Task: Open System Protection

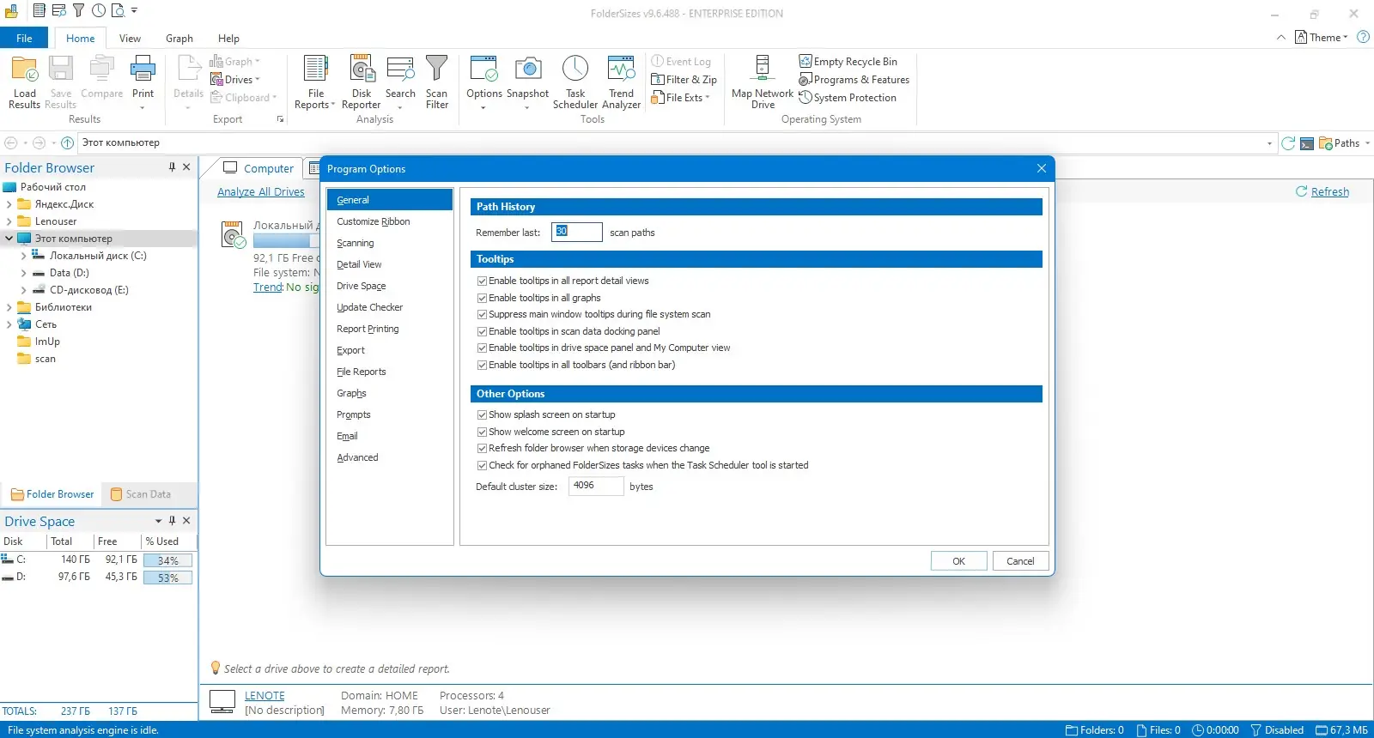Action: pyautogui.click(x=848, y=98)
